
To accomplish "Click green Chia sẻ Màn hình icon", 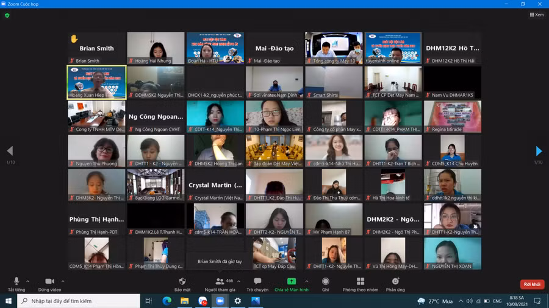I will point(292,281).
